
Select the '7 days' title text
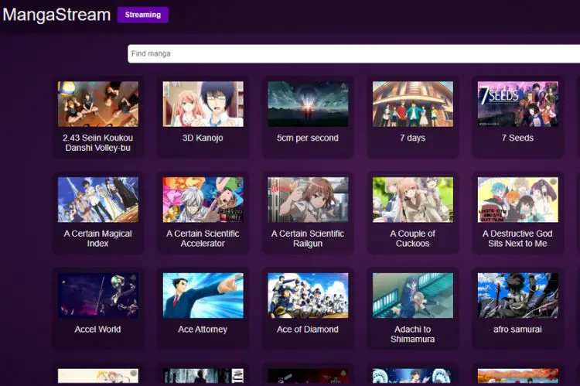412,138
